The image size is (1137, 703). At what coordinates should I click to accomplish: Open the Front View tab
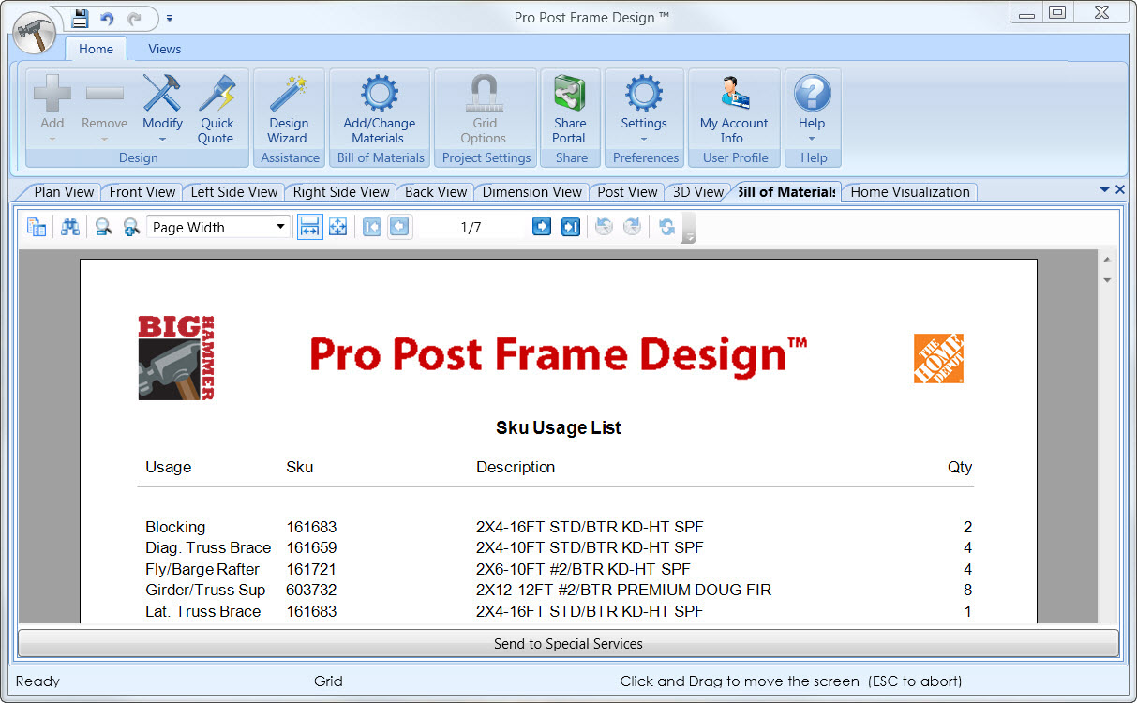point(142,192)
